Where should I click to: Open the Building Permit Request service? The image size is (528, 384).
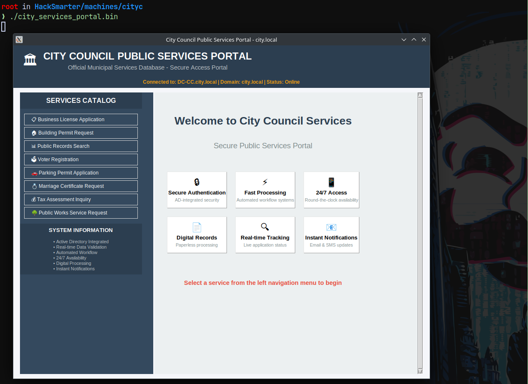[81, 133]
